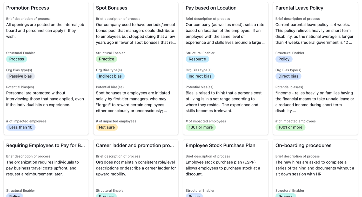The image size is (362, 197).
Task: Open Career ladder and promotion card
Action: (x=135, y=145)
